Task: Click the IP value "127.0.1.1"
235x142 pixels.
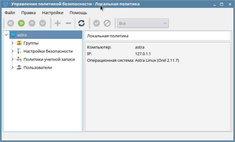Action: (143, 54)
